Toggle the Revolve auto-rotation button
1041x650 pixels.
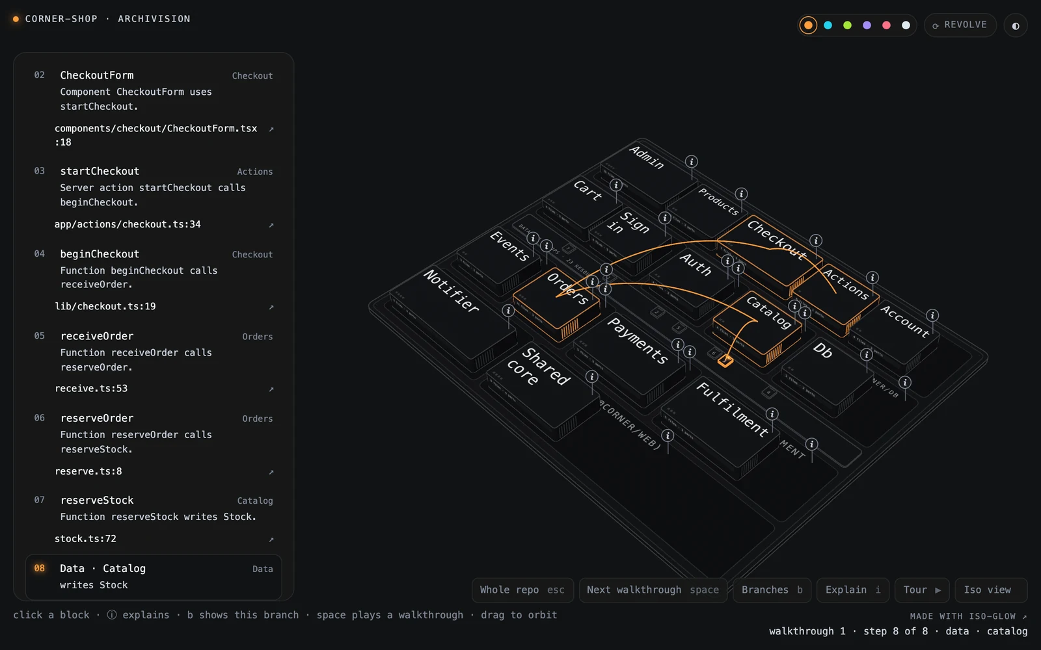[x=960, y=25]
